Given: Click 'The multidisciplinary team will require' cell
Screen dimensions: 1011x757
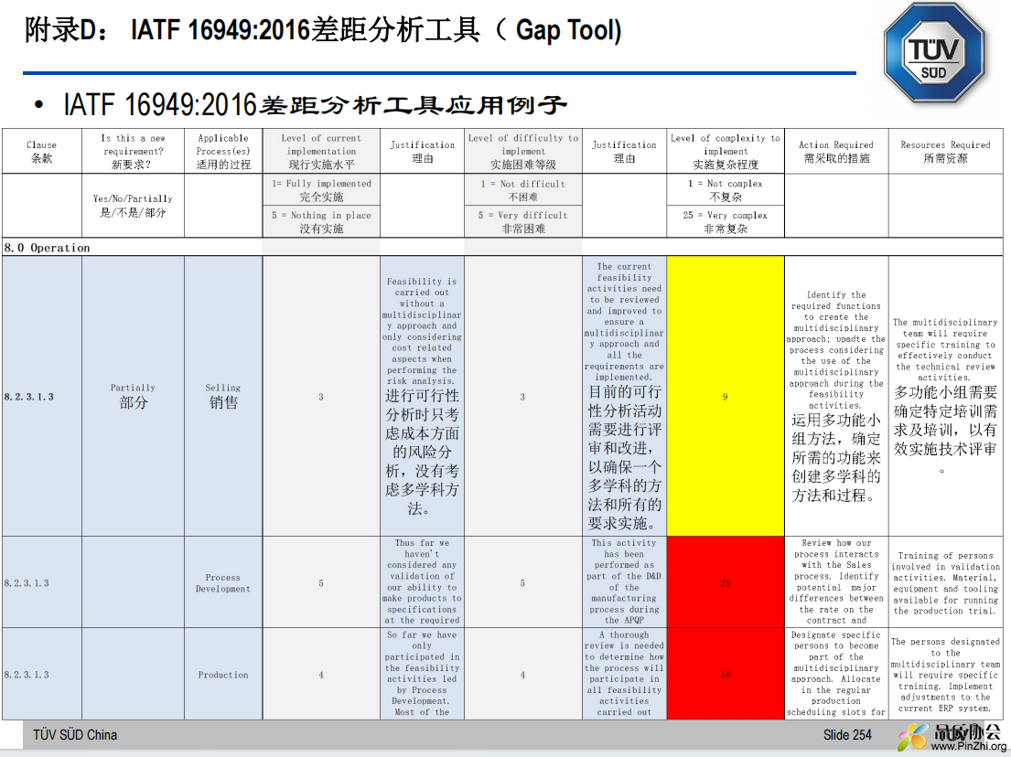Looking at the screenshot, I should (945, 396).
